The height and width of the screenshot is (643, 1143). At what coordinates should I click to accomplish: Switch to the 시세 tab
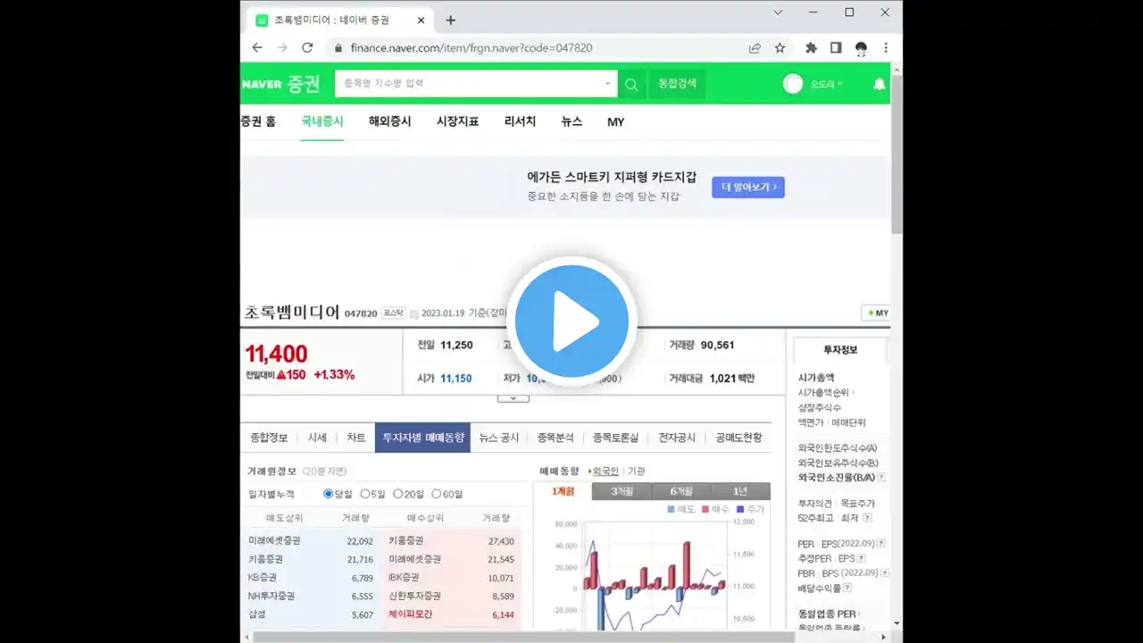(317, 438)
